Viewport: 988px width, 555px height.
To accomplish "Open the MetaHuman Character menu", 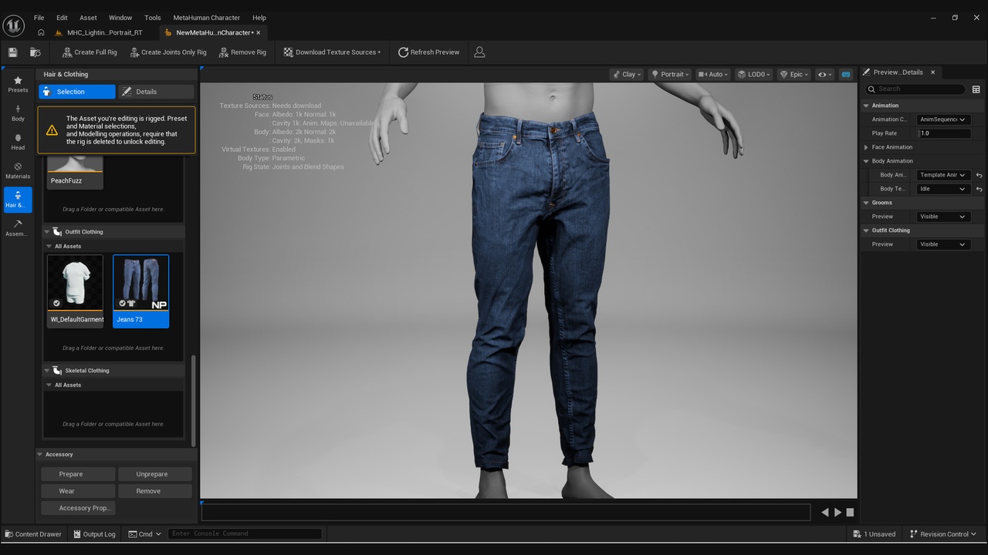I will (206, 18).
